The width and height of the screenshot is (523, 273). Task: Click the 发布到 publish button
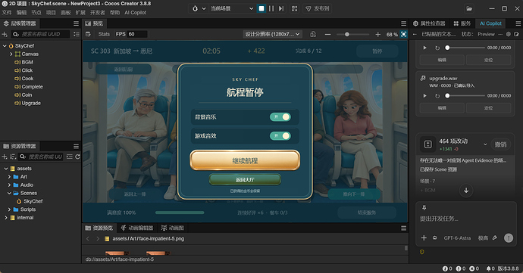pyautogui.click(x=318, y=8)
